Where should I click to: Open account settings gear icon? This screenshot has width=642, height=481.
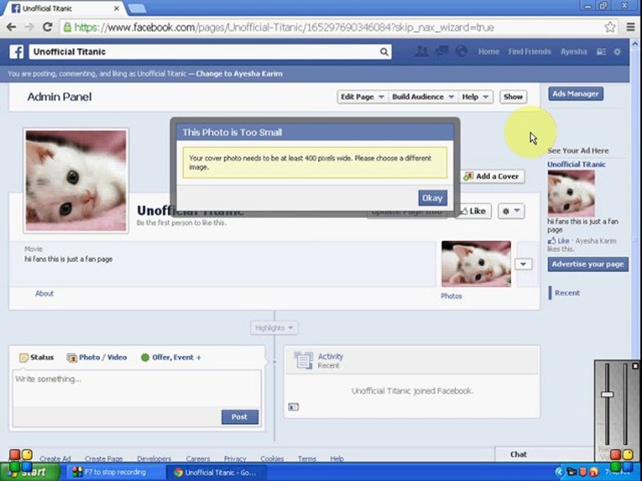617,52
